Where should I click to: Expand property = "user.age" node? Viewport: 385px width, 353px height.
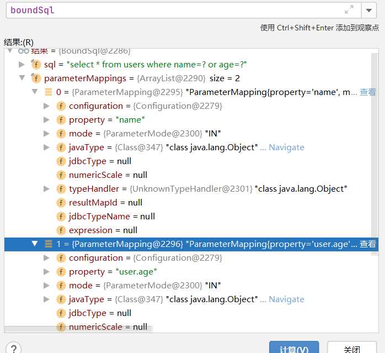click(46, 272)
